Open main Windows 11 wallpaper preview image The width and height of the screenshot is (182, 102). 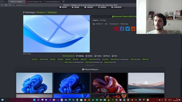point(57,34)
